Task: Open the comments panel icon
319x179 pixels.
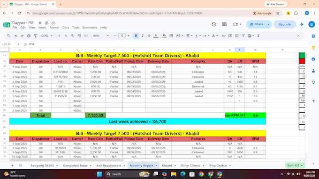Action: (x=224, y=24)
